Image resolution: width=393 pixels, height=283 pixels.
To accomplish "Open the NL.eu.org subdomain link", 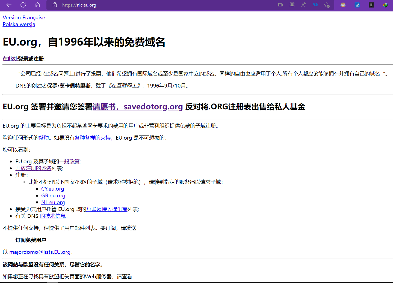I will (53, 202).
